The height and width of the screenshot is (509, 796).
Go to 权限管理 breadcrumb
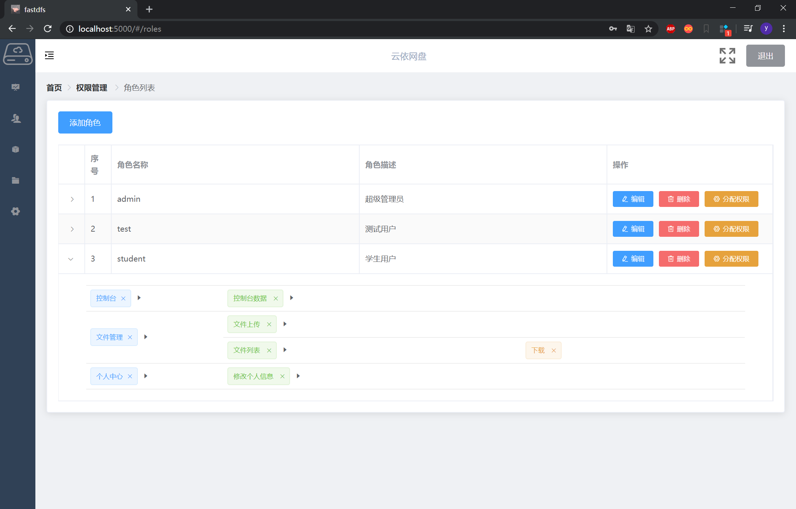click(x=91, y=88)
